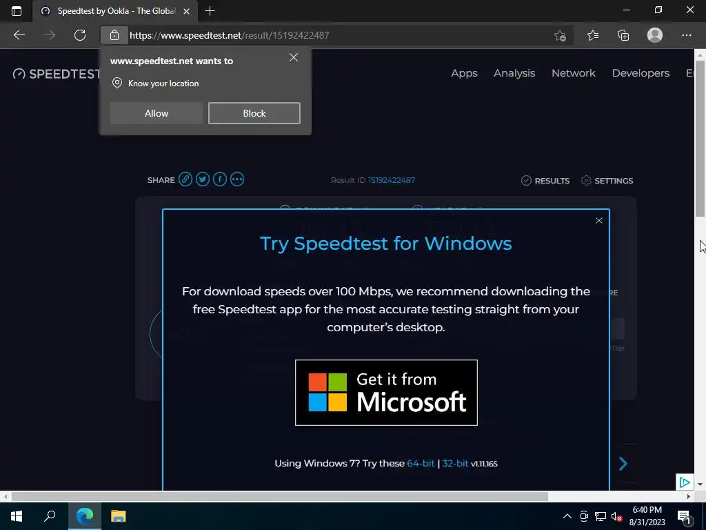The height and width of the screenshot is (530, 706).
Task: Click the scroll right arrow
Action: [689, 497]
